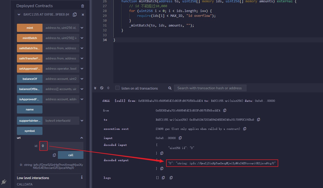323x188 pixels.
Task: Expand the balanceOfBatch parameters
Action: click(82, 89)
